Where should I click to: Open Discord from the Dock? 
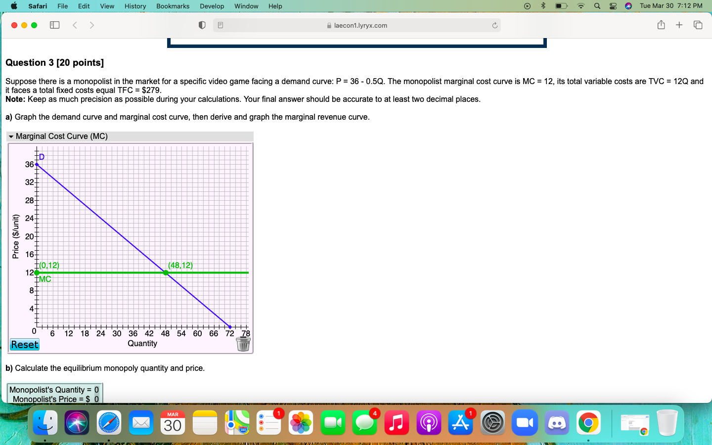557,423
